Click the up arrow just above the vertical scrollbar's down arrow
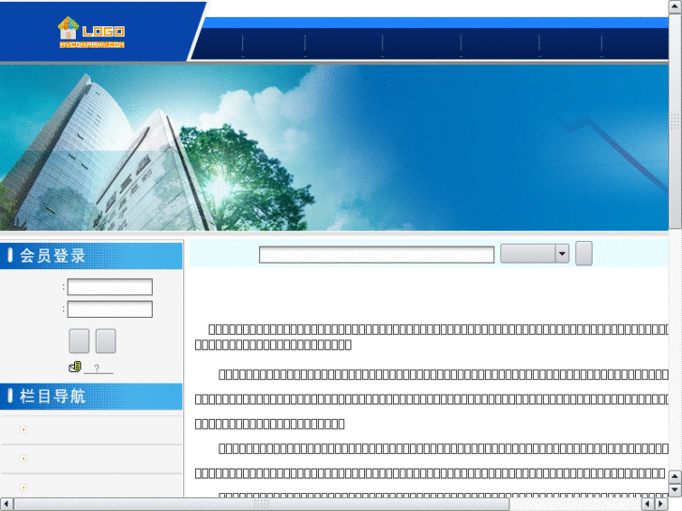682x511 pixels. click(675, 476)
